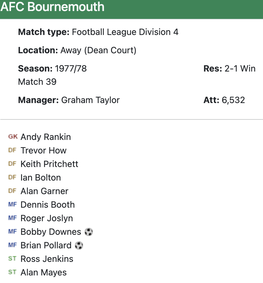Click the DF icon next to Trevor How

point(12,150)
